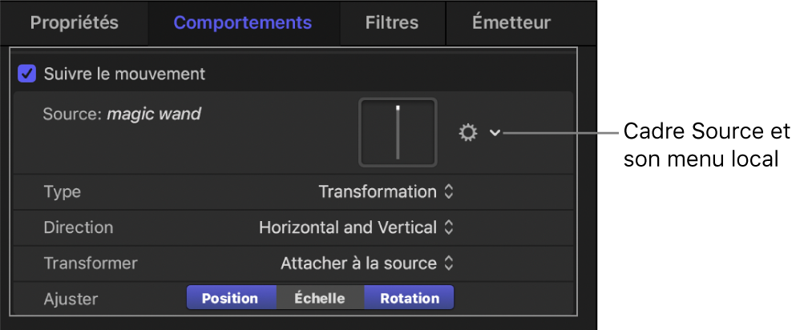The width and height of the screenshot is (800, 330).
Task: Enable the Échelle adjust button
Action: [318, 298]
